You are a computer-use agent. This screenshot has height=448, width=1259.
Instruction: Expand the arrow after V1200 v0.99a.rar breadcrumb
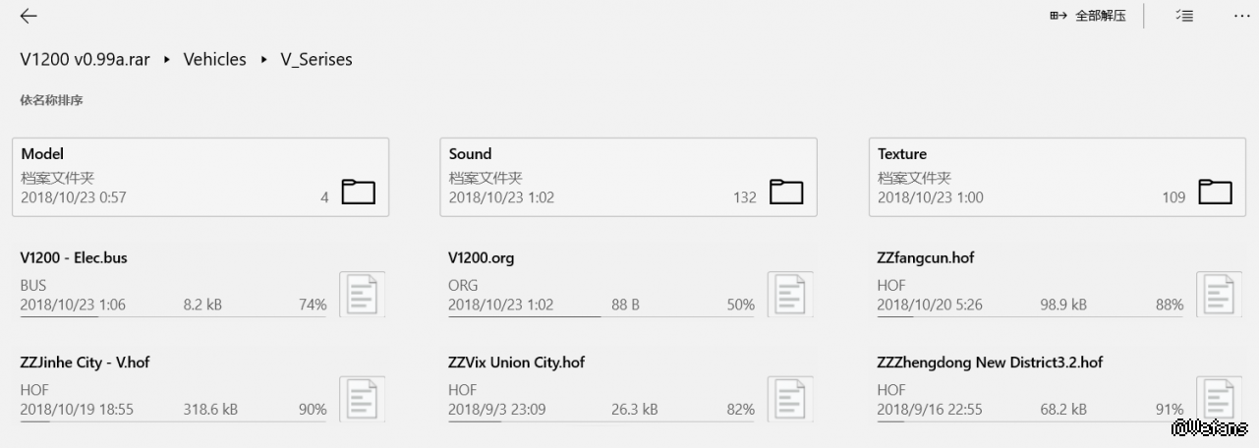pyautogui.click(x=167, y=60)
